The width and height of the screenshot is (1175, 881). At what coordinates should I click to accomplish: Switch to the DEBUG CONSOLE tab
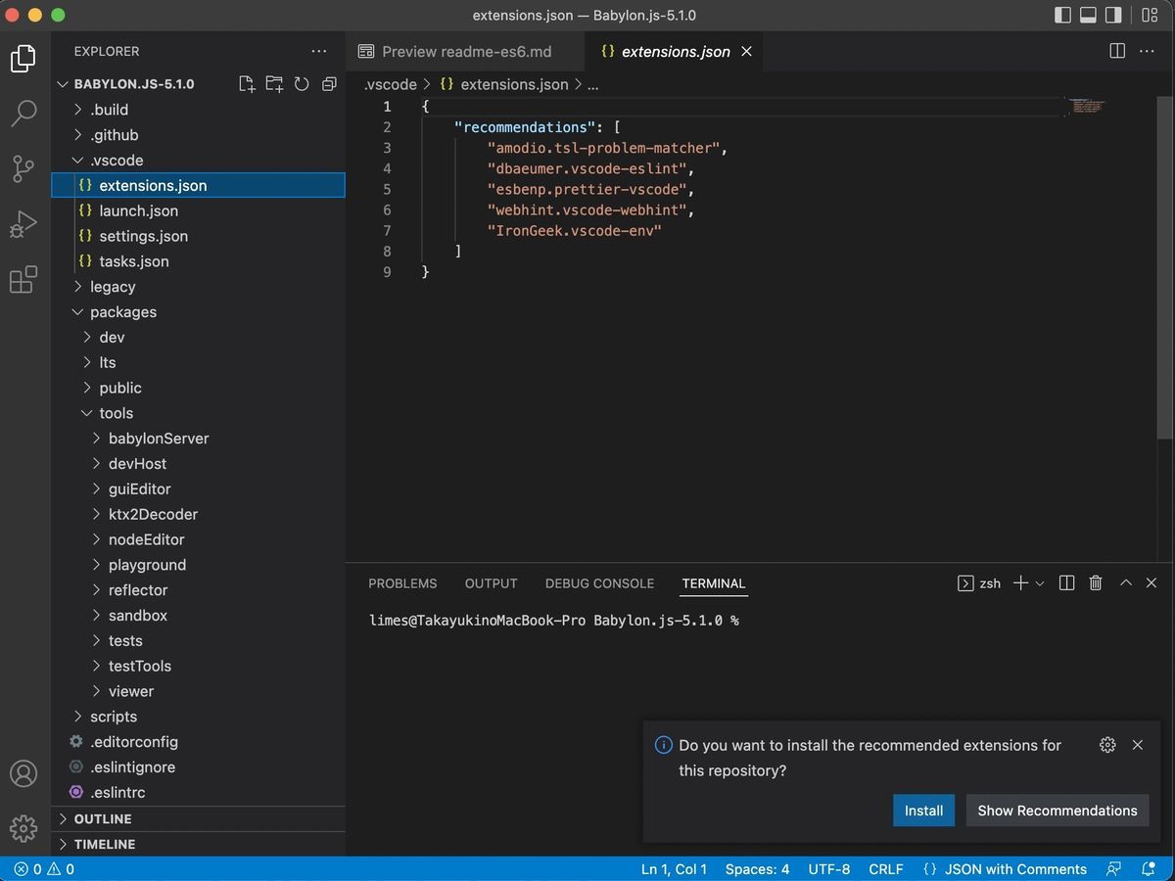[x=599, y=582]
